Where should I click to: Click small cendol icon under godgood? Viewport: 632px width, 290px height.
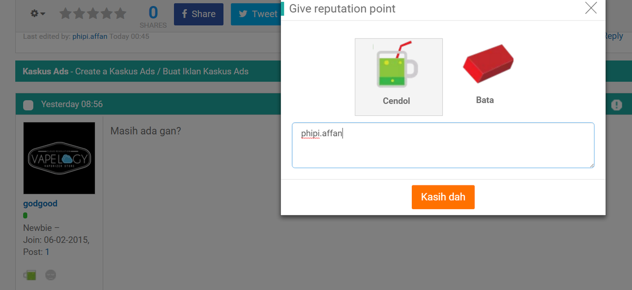[30, 275]
